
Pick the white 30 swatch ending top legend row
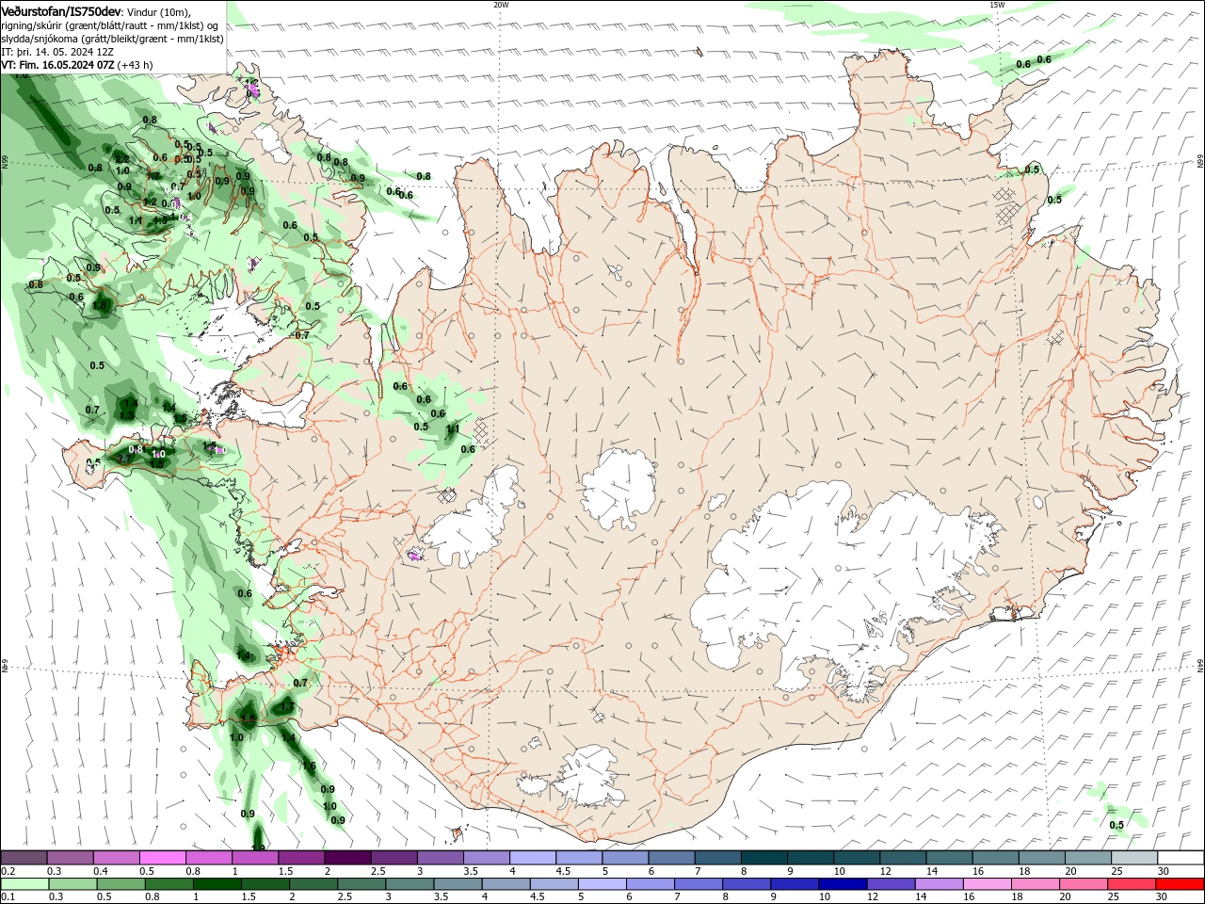pos(1181,858)
